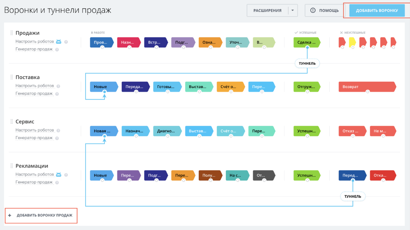Select the Не м... stage in Сервис

coord(383,131)
